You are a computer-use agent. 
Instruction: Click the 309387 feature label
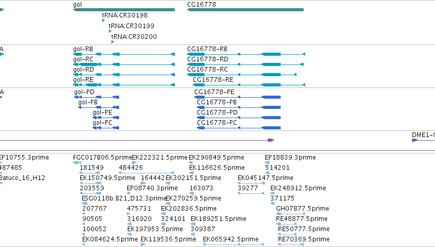[x=203, y=229]
